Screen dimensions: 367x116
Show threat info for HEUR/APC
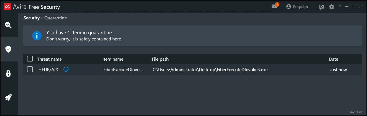pos(66,69)
